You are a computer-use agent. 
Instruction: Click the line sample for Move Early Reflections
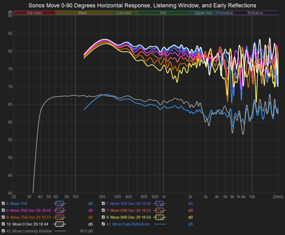160,224
